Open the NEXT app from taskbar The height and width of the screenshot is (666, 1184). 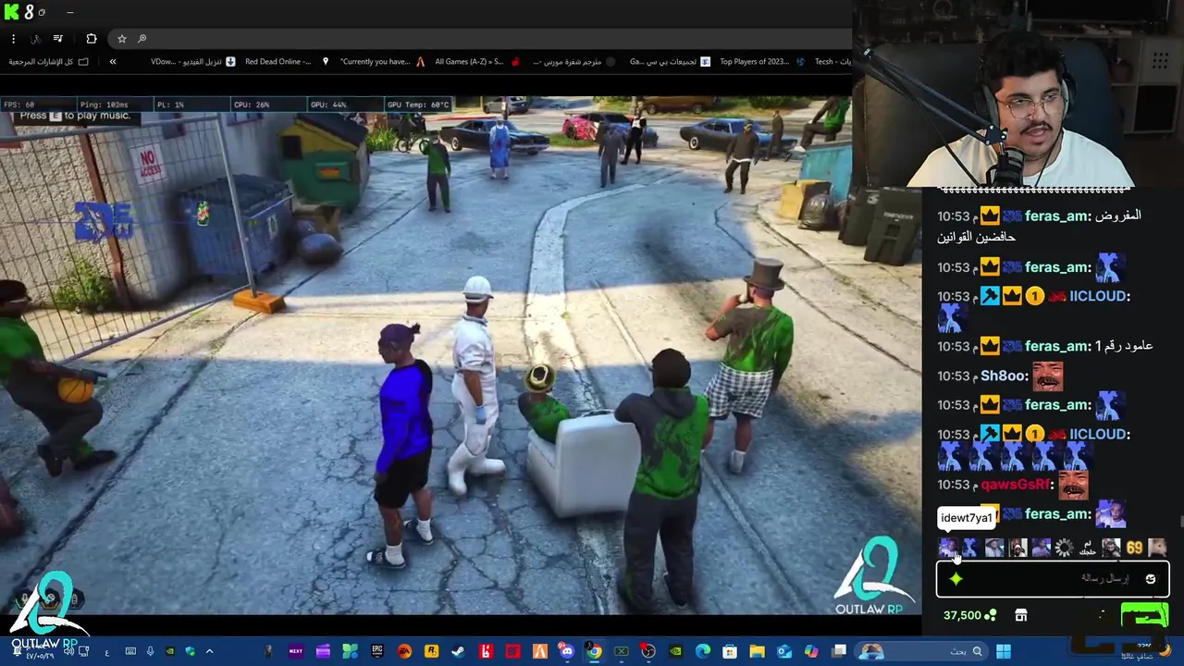click(296, 651)
